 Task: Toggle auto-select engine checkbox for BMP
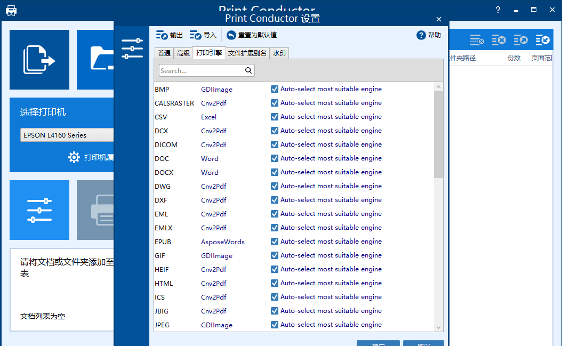pos(275,89)
